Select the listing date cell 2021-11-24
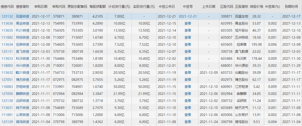Screen dimensions: 302x126 [209, 122]
